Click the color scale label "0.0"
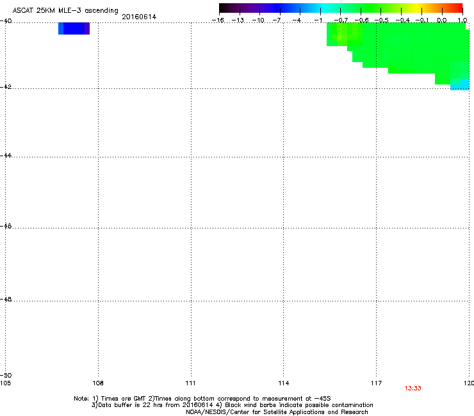474x416 pixels. point(442,20)
